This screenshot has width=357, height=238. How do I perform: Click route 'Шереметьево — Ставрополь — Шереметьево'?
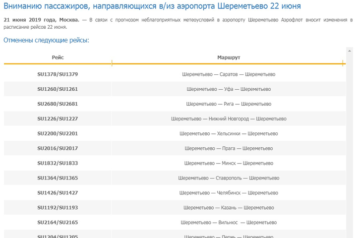point(229,178)
